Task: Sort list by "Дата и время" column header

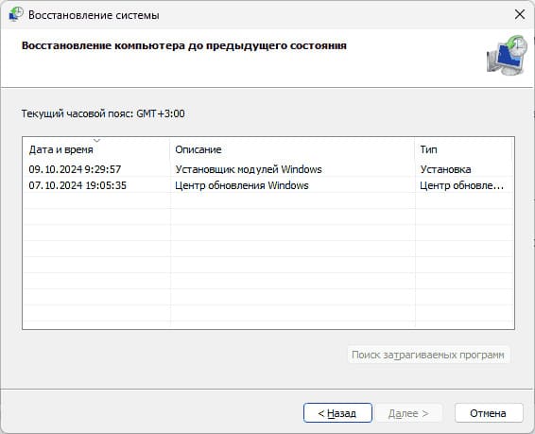Action: (x=95, y=149)
